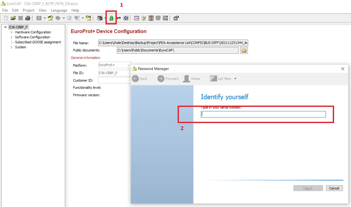The image size is (351, 207).
Task: Click the question mark toolbar icon
Action: tap(39, 18)
